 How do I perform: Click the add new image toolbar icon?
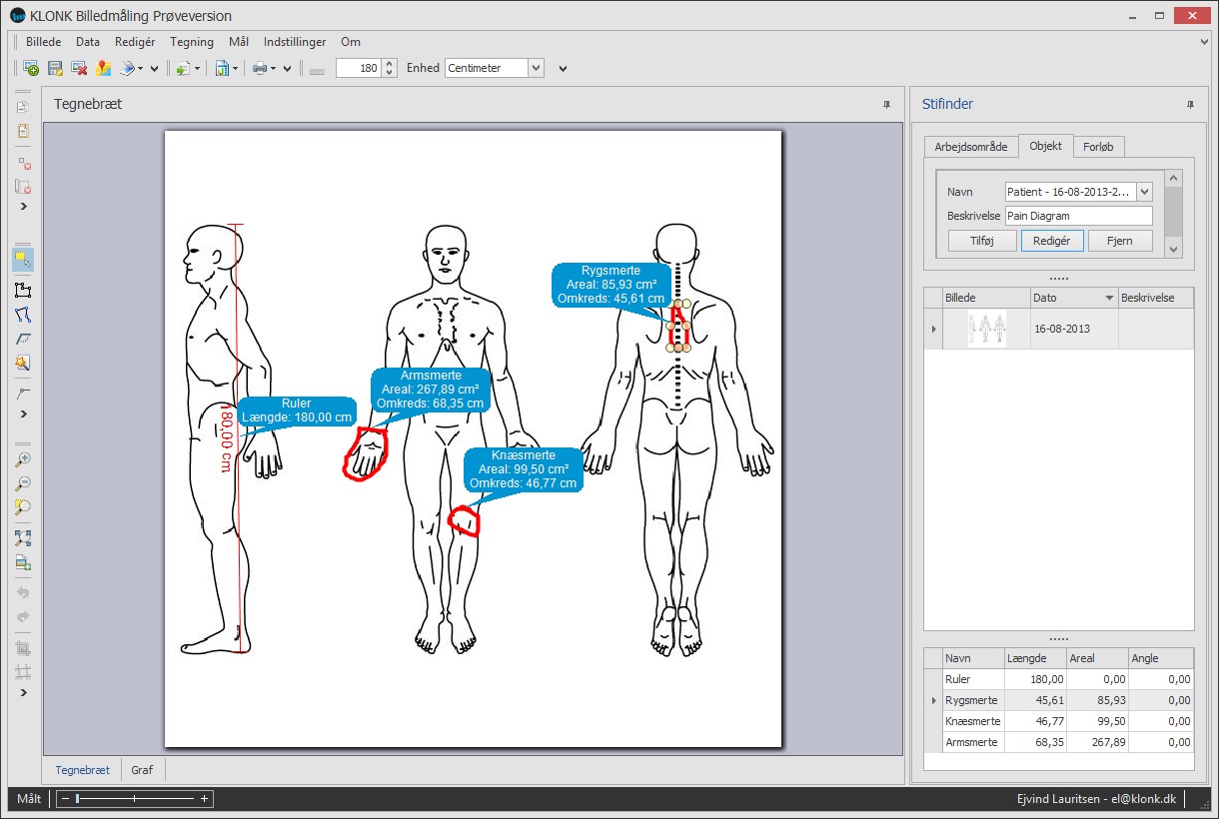[31, 68]
